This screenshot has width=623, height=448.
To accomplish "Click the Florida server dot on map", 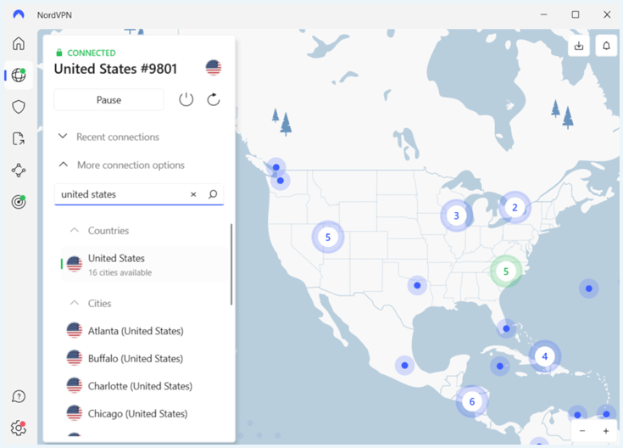I will coord(506,328).
